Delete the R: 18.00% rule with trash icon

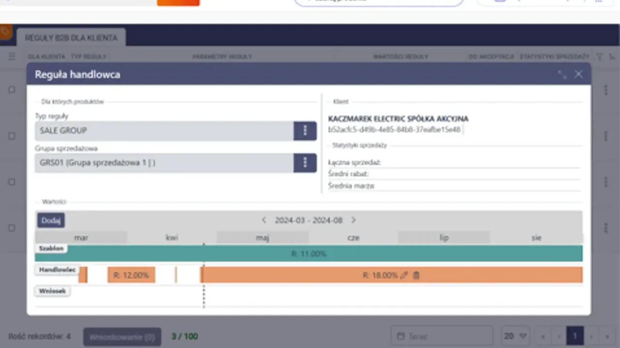[416, 275]
